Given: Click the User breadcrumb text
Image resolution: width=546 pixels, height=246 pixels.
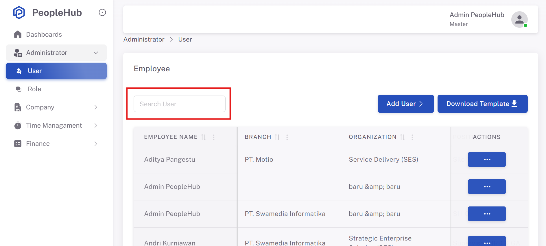Looking at the screenshot, I should point(185,39).
